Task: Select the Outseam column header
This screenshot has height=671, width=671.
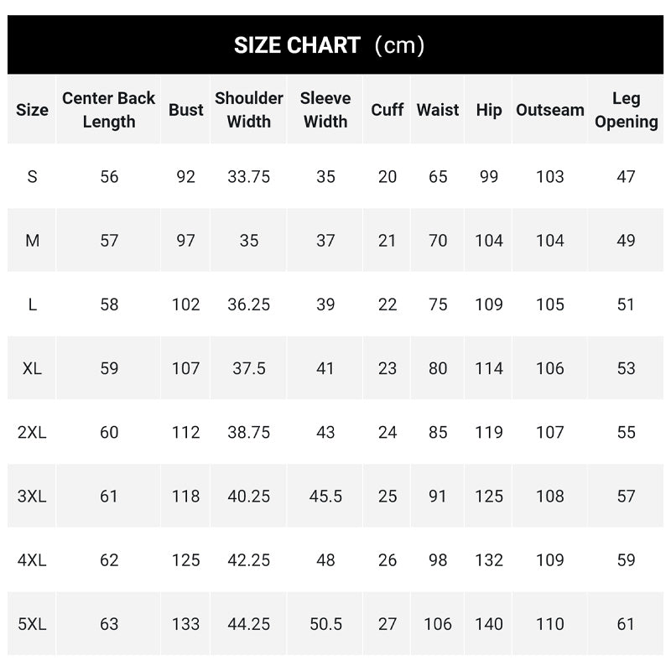Action: pyautogui.click(x=550, y=110)
